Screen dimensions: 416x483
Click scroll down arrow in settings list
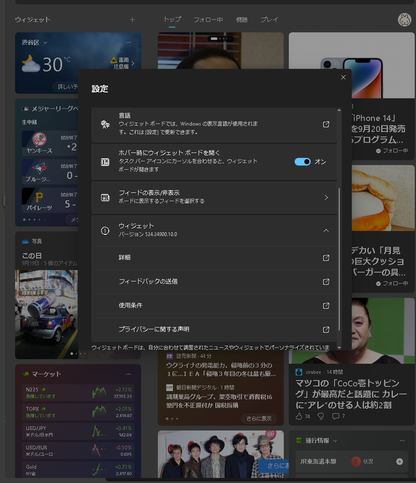(339, 348)
